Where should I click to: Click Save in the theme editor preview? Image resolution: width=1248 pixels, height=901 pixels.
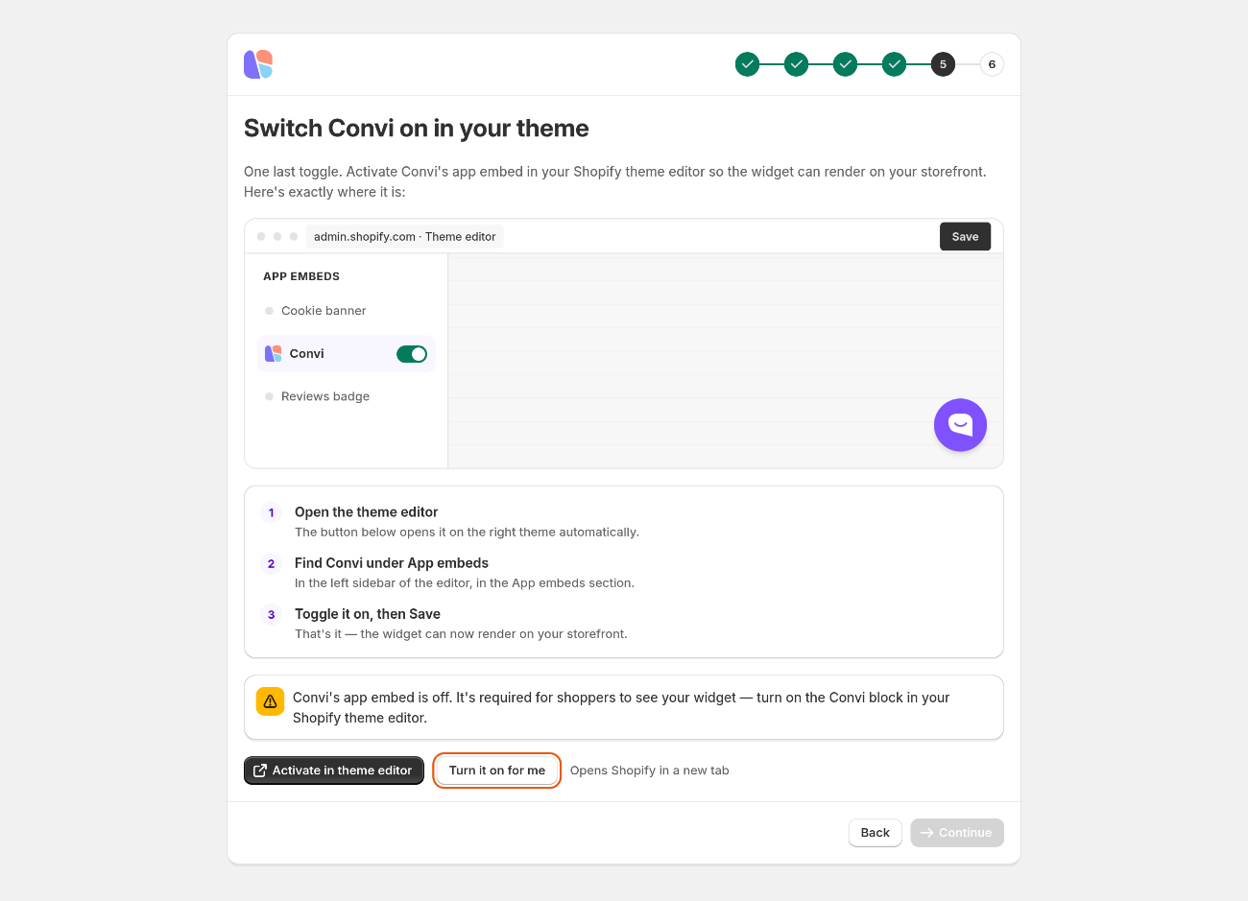[x=965, y=237]
